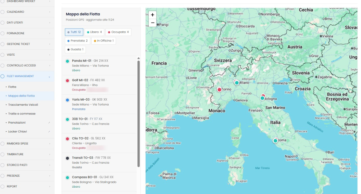Zoom out on the fleet map

(x=152, y=23)
